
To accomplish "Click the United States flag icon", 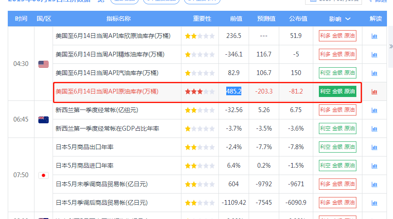I will coord(44,64).
